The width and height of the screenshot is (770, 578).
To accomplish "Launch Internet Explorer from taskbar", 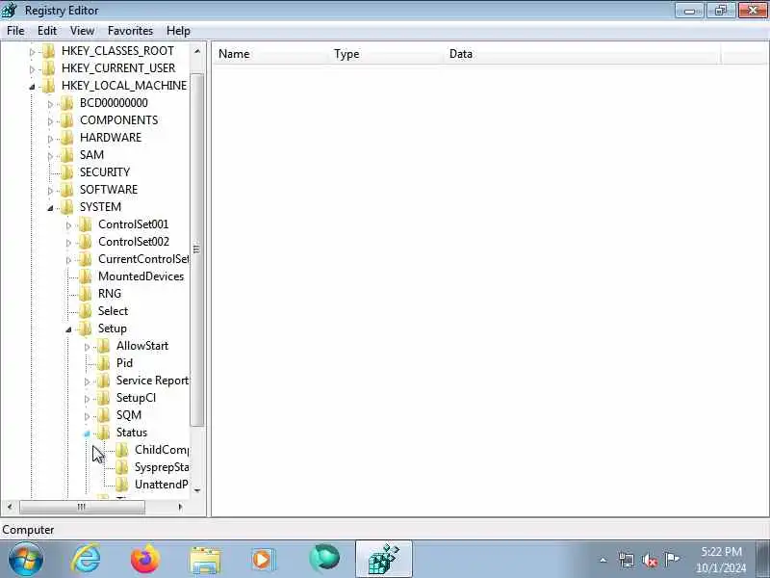I will tap(86, 559).
